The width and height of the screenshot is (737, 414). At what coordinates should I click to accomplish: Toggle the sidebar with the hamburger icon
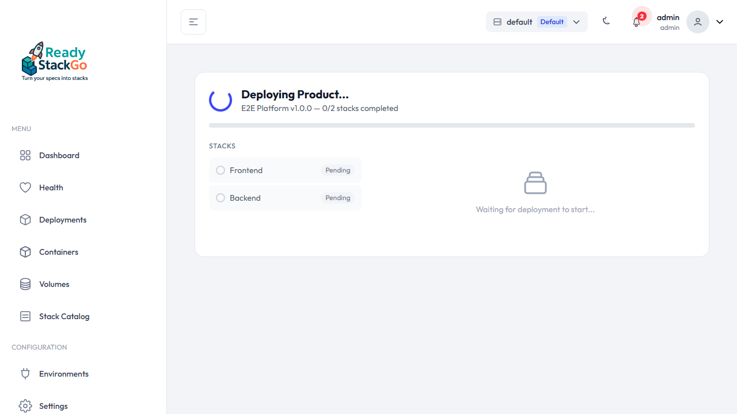(193, 21)
